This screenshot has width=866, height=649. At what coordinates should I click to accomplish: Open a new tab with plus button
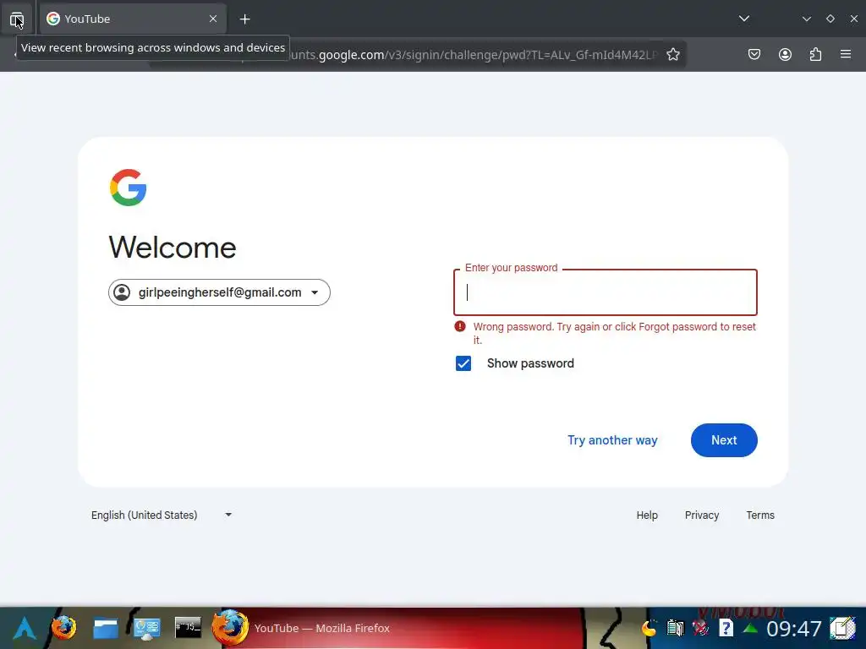(x=244, y=19)
